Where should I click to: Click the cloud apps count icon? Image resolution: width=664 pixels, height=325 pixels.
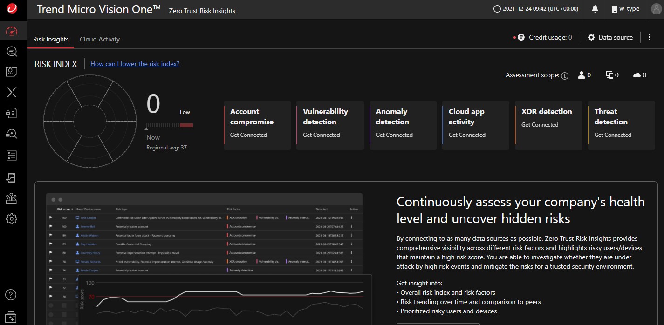click(637, 75)
